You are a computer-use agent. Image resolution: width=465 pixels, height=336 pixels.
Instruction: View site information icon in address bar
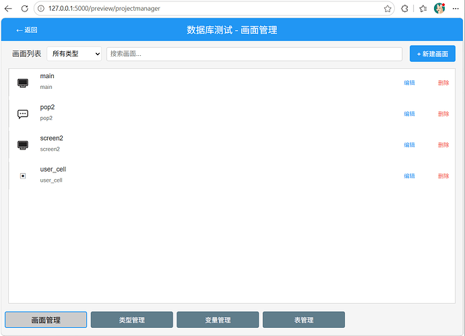pyautogui.click(x=41, y=9)
